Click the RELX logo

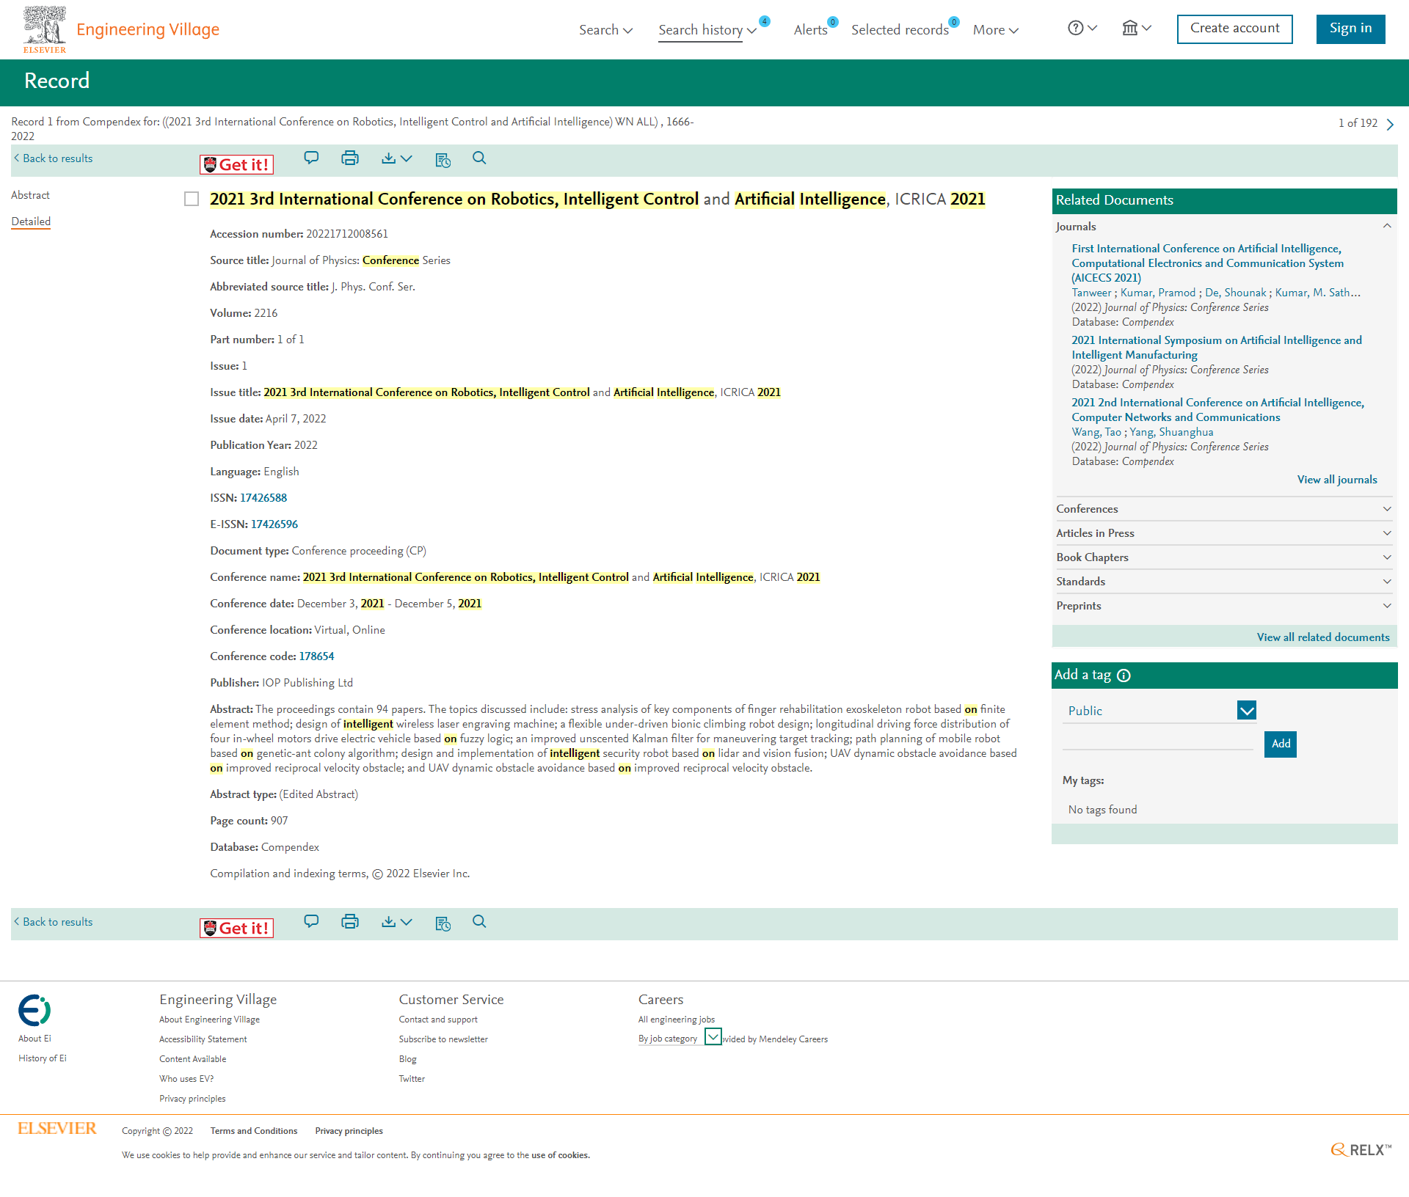[x=1361, y=1149]
